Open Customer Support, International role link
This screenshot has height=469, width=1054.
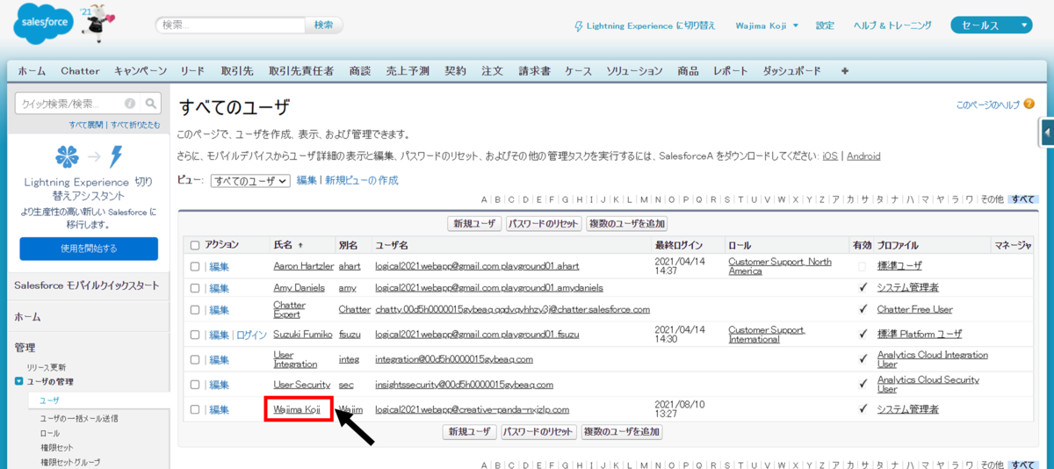coord(767,335)
